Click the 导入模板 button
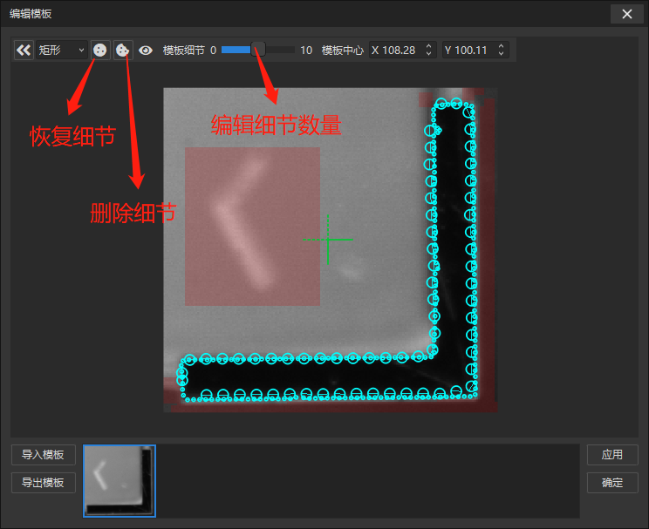The image size is (649, 529). 43,455
